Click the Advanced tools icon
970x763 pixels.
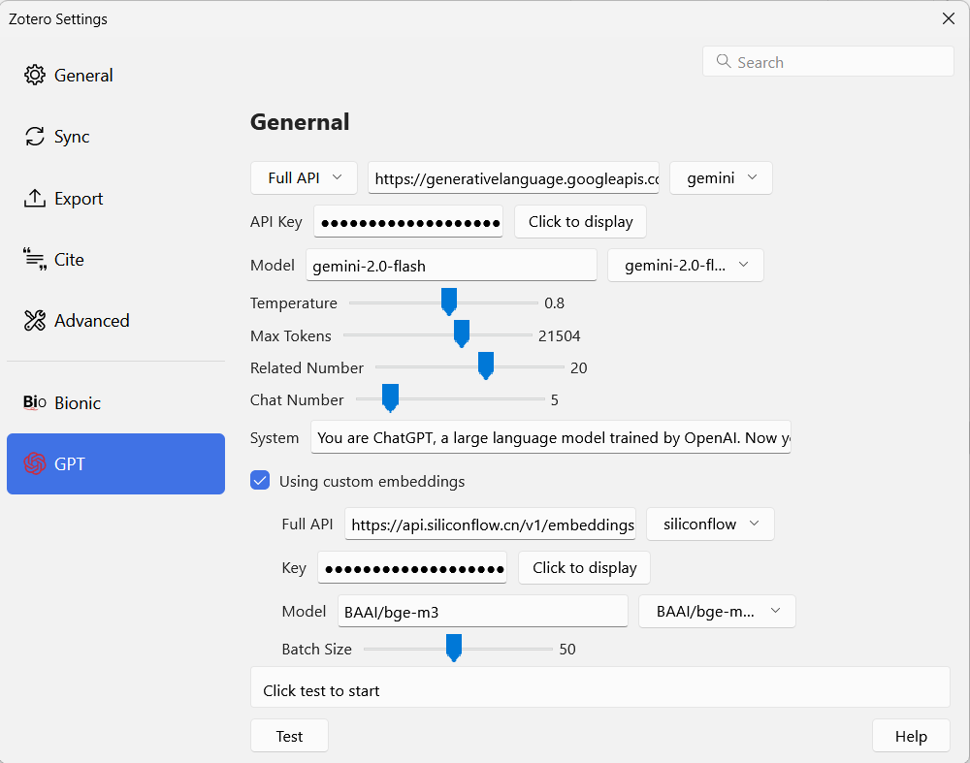35,321
